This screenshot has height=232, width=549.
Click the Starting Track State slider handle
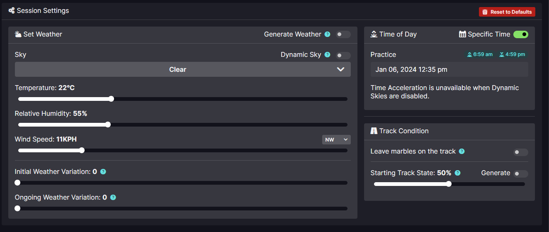pyautogui.click(x=449, y=184)
